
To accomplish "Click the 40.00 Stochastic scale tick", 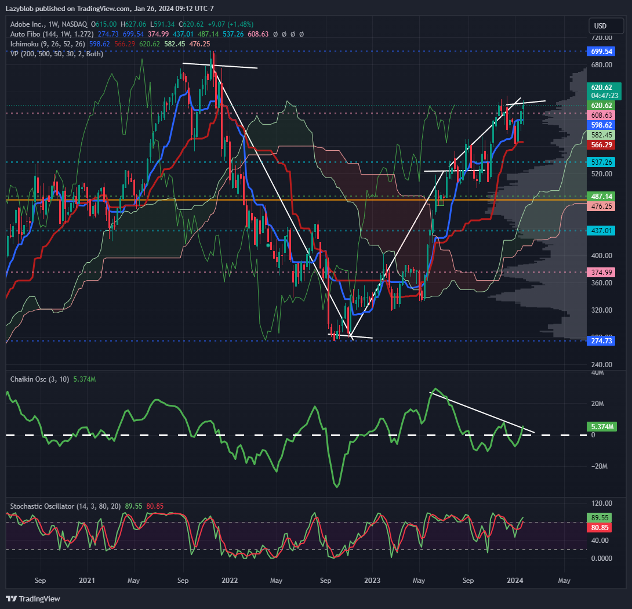I will coord(600,541).
